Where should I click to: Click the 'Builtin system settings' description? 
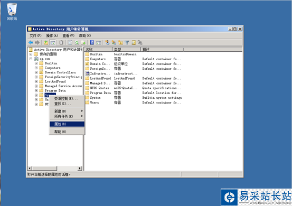(162, 98)
